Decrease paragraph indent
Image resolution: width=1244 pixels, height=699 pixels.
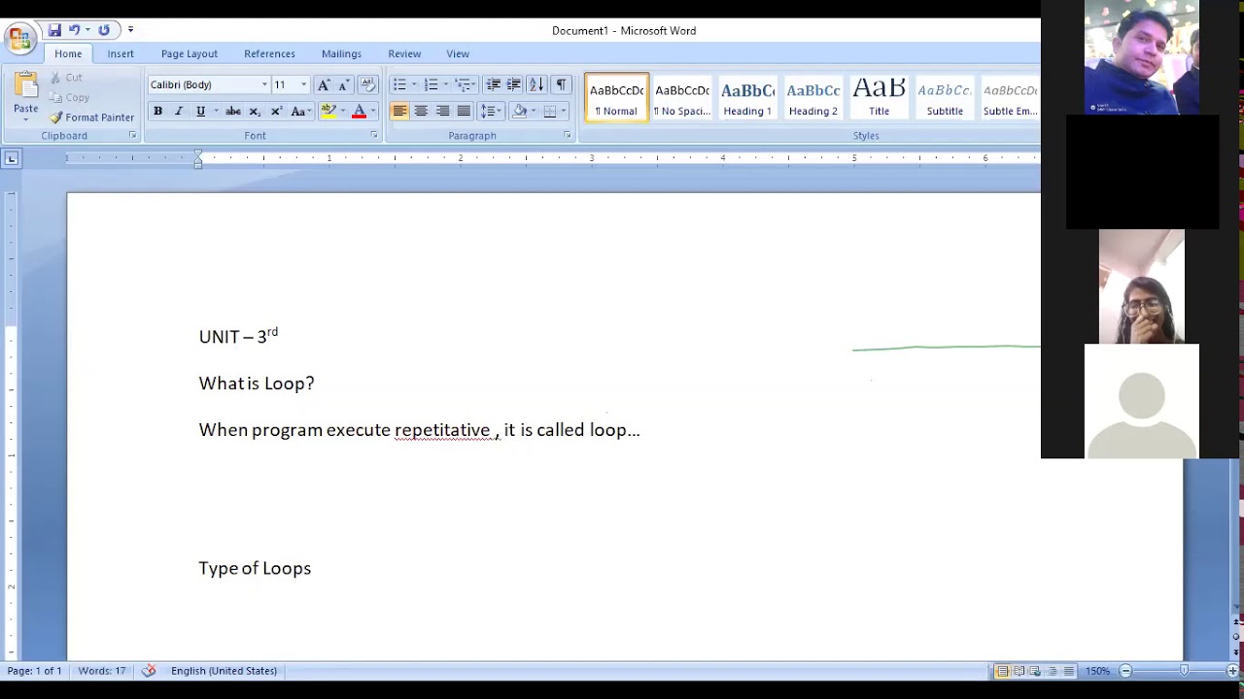coord(493,84)
